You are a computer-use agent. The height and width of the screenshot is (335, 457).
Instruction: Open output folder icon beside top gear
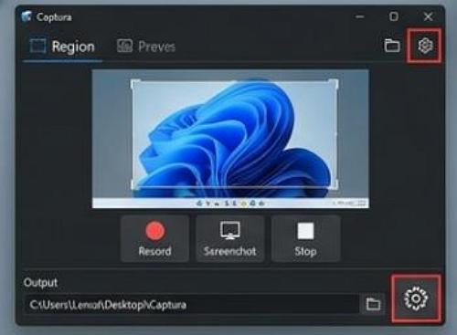391,46
